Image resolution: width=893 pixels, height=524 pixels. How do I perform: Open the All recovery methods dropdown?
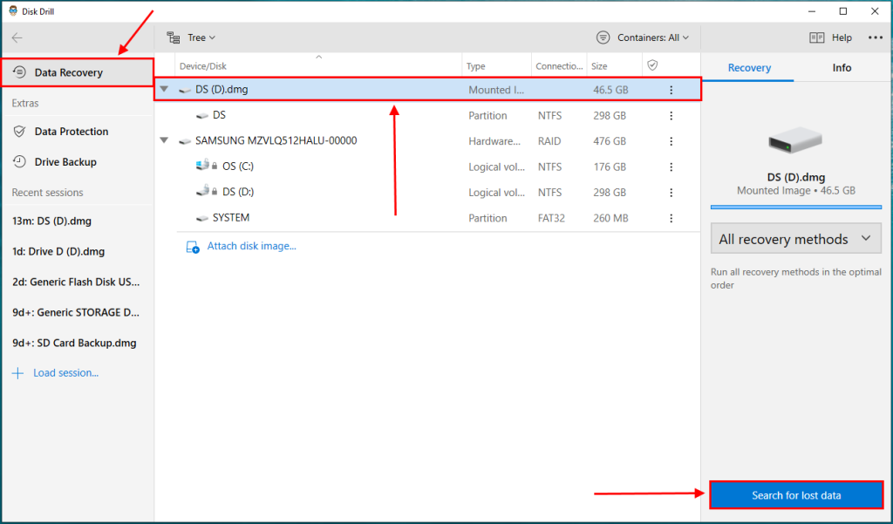(x=794, y=238)
